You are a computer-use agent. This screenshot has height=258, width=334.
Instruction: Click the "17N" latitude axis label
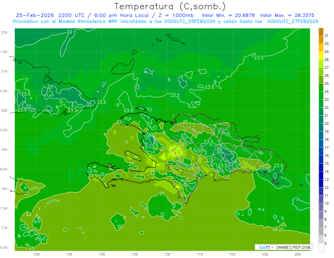[x=4, y=228]
